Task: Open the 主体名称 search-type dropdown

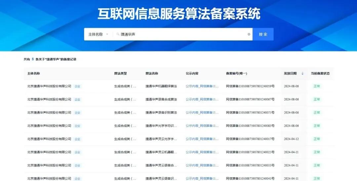Action: (x=98, y=34)
